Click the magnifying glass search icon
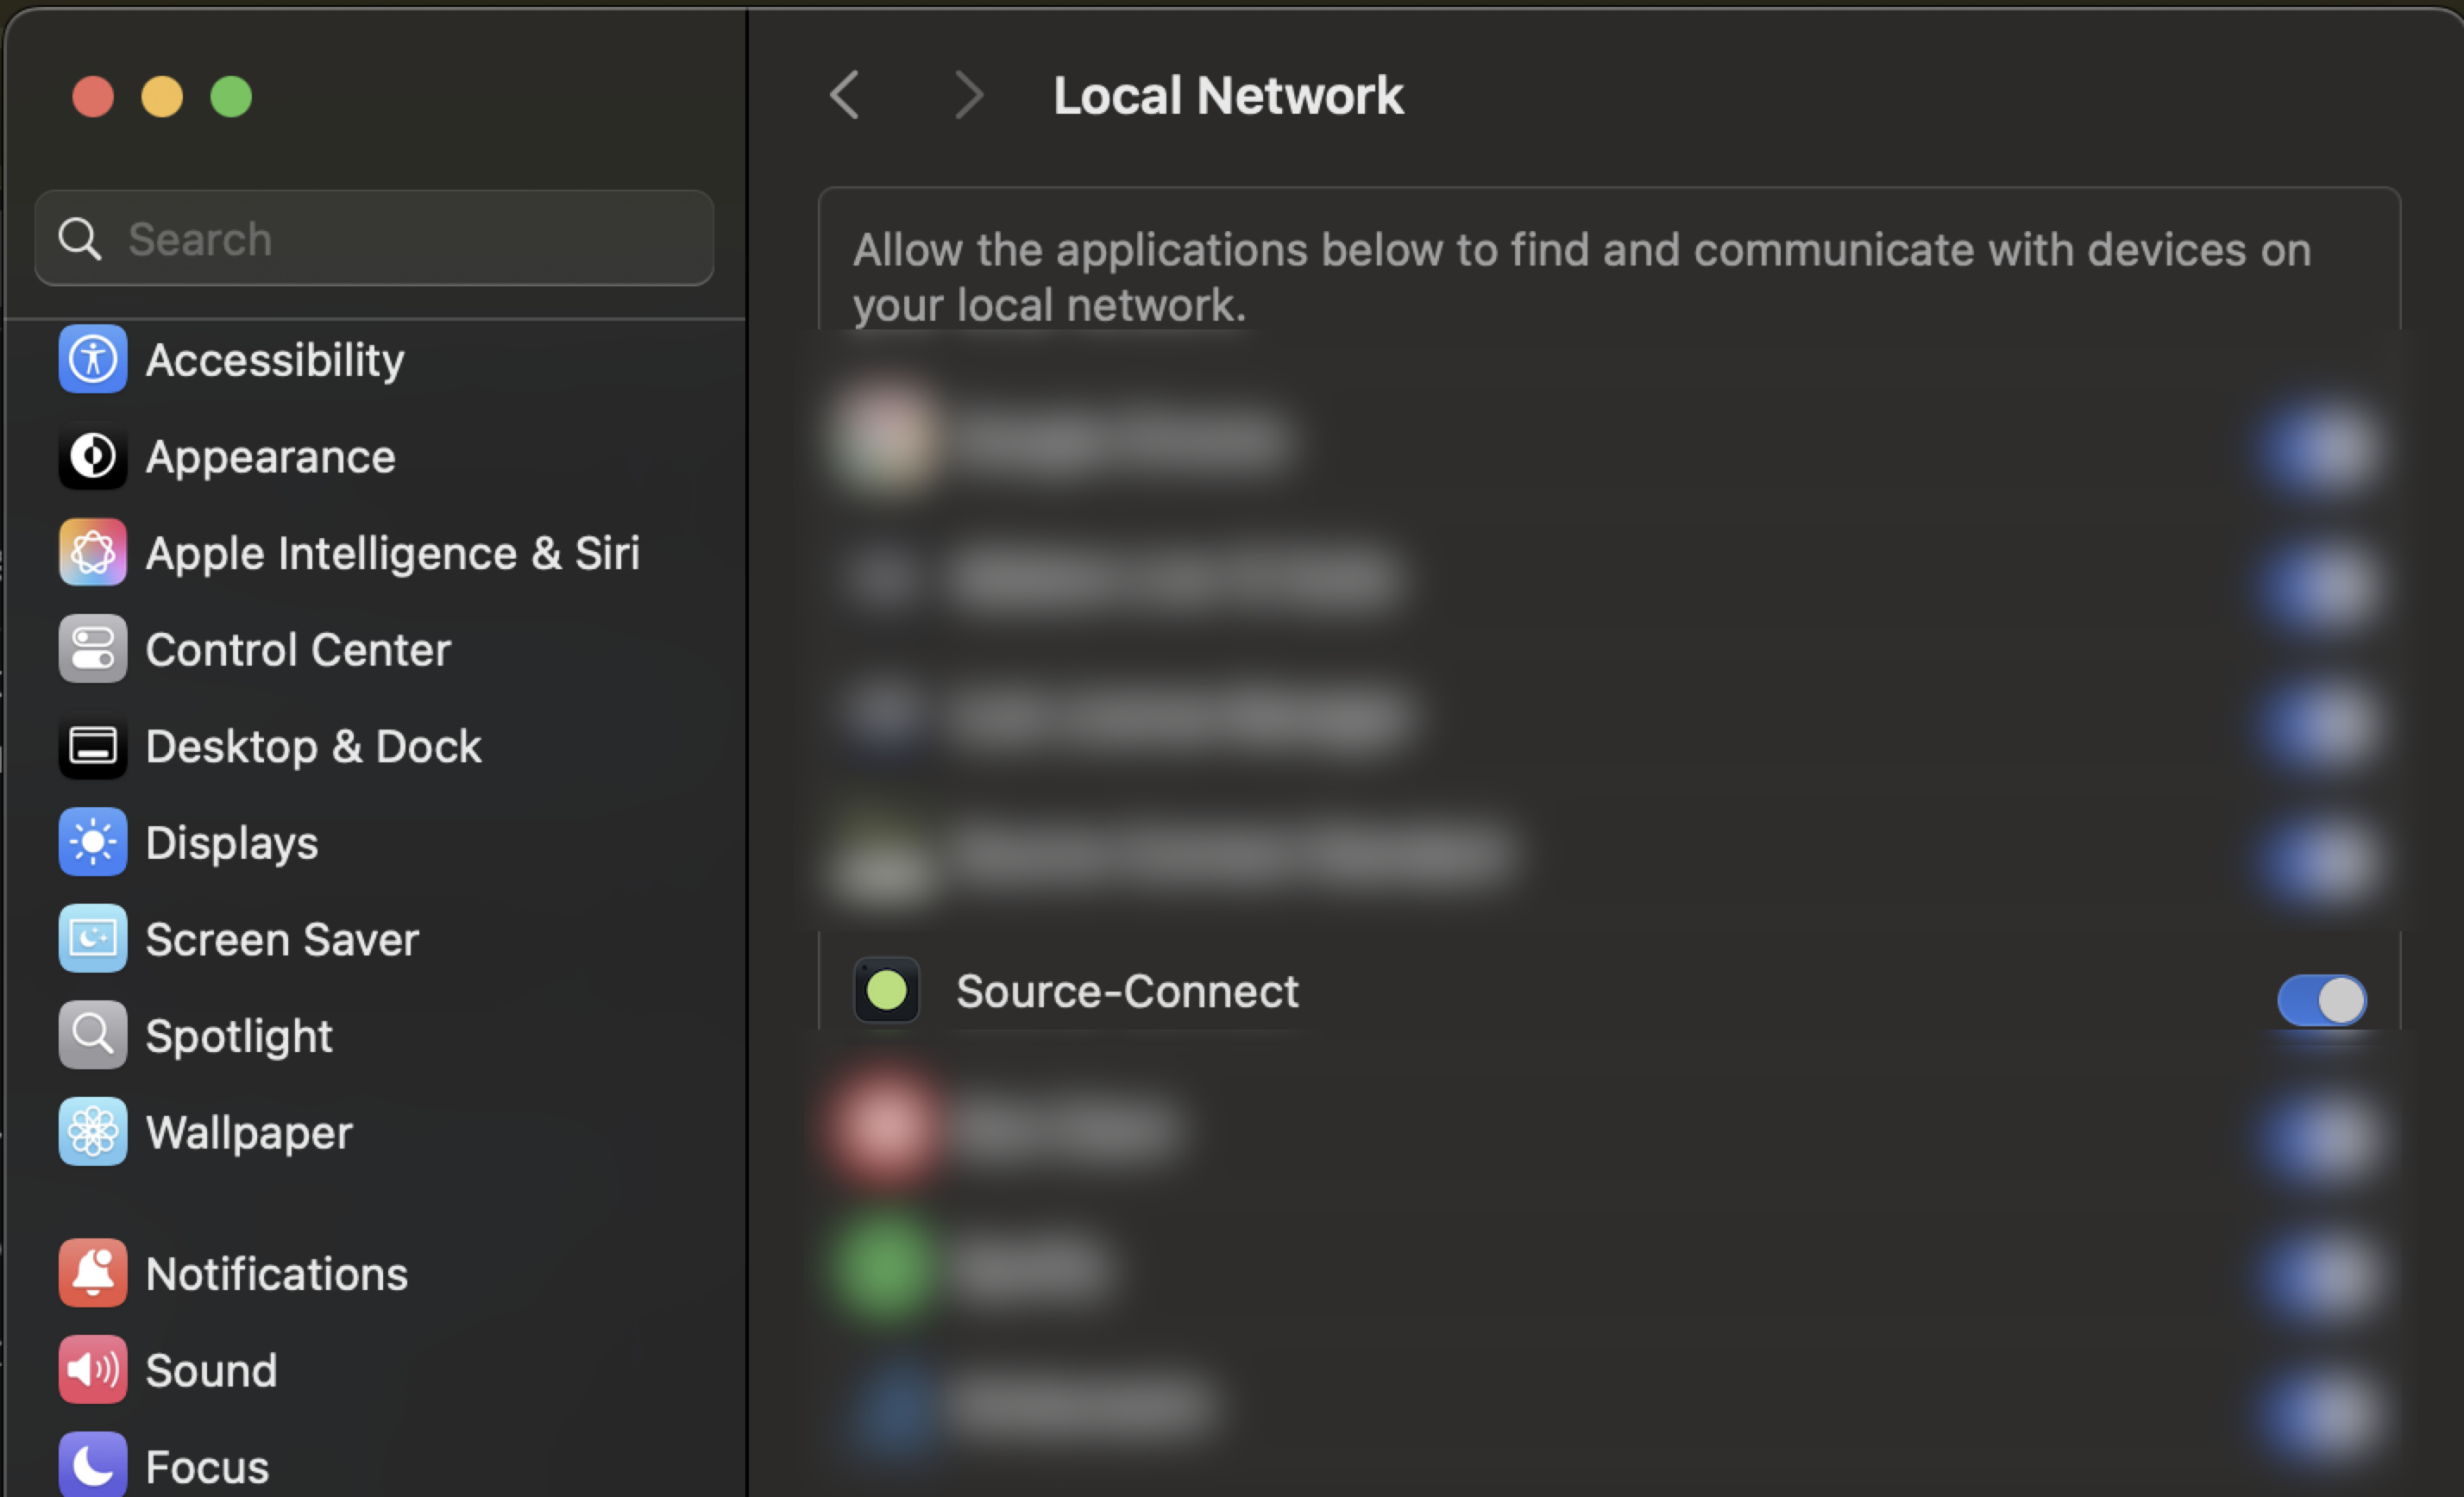Viewport: 2464px width, 1497px height. (80, 239)
